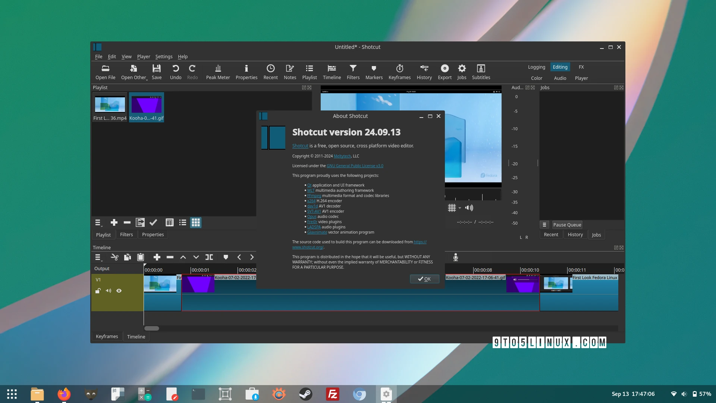Switch to the Filters tab
716x403 pixels.
point(126,234)
